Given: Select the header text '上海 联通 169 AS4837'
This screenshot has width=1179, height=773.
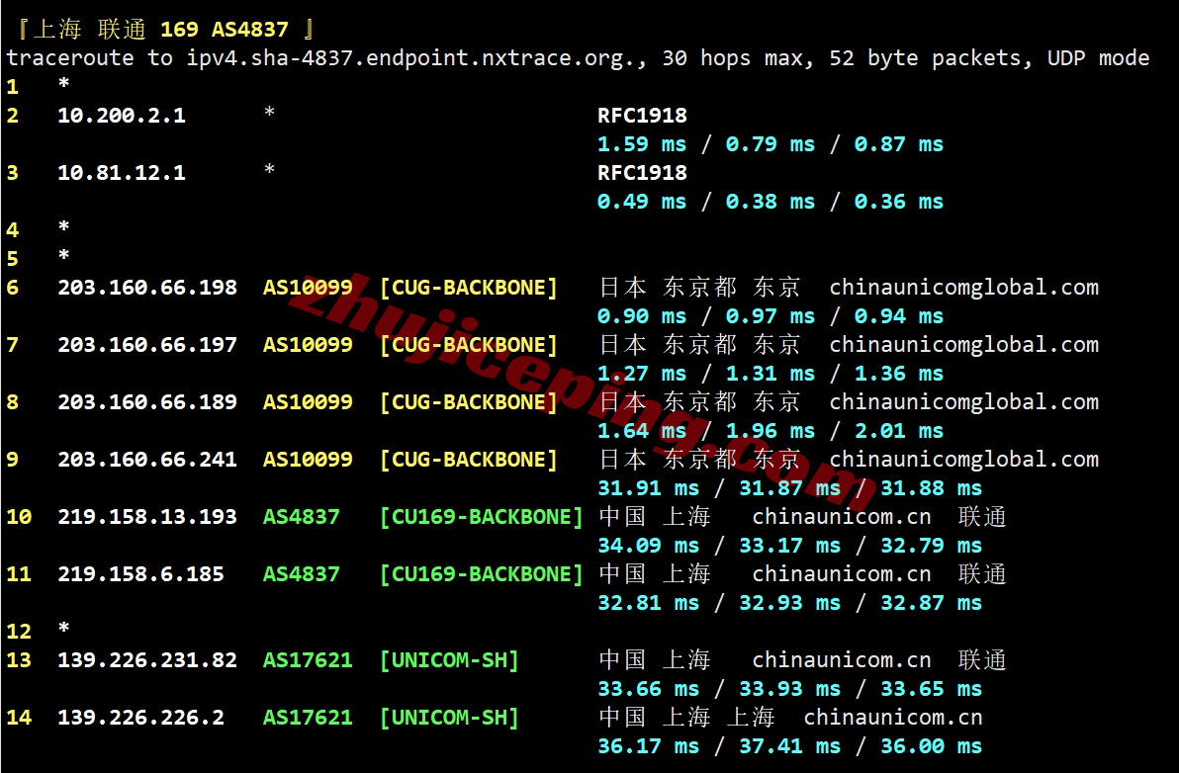Looking at the screenshot, I should [x=161, y=30].
